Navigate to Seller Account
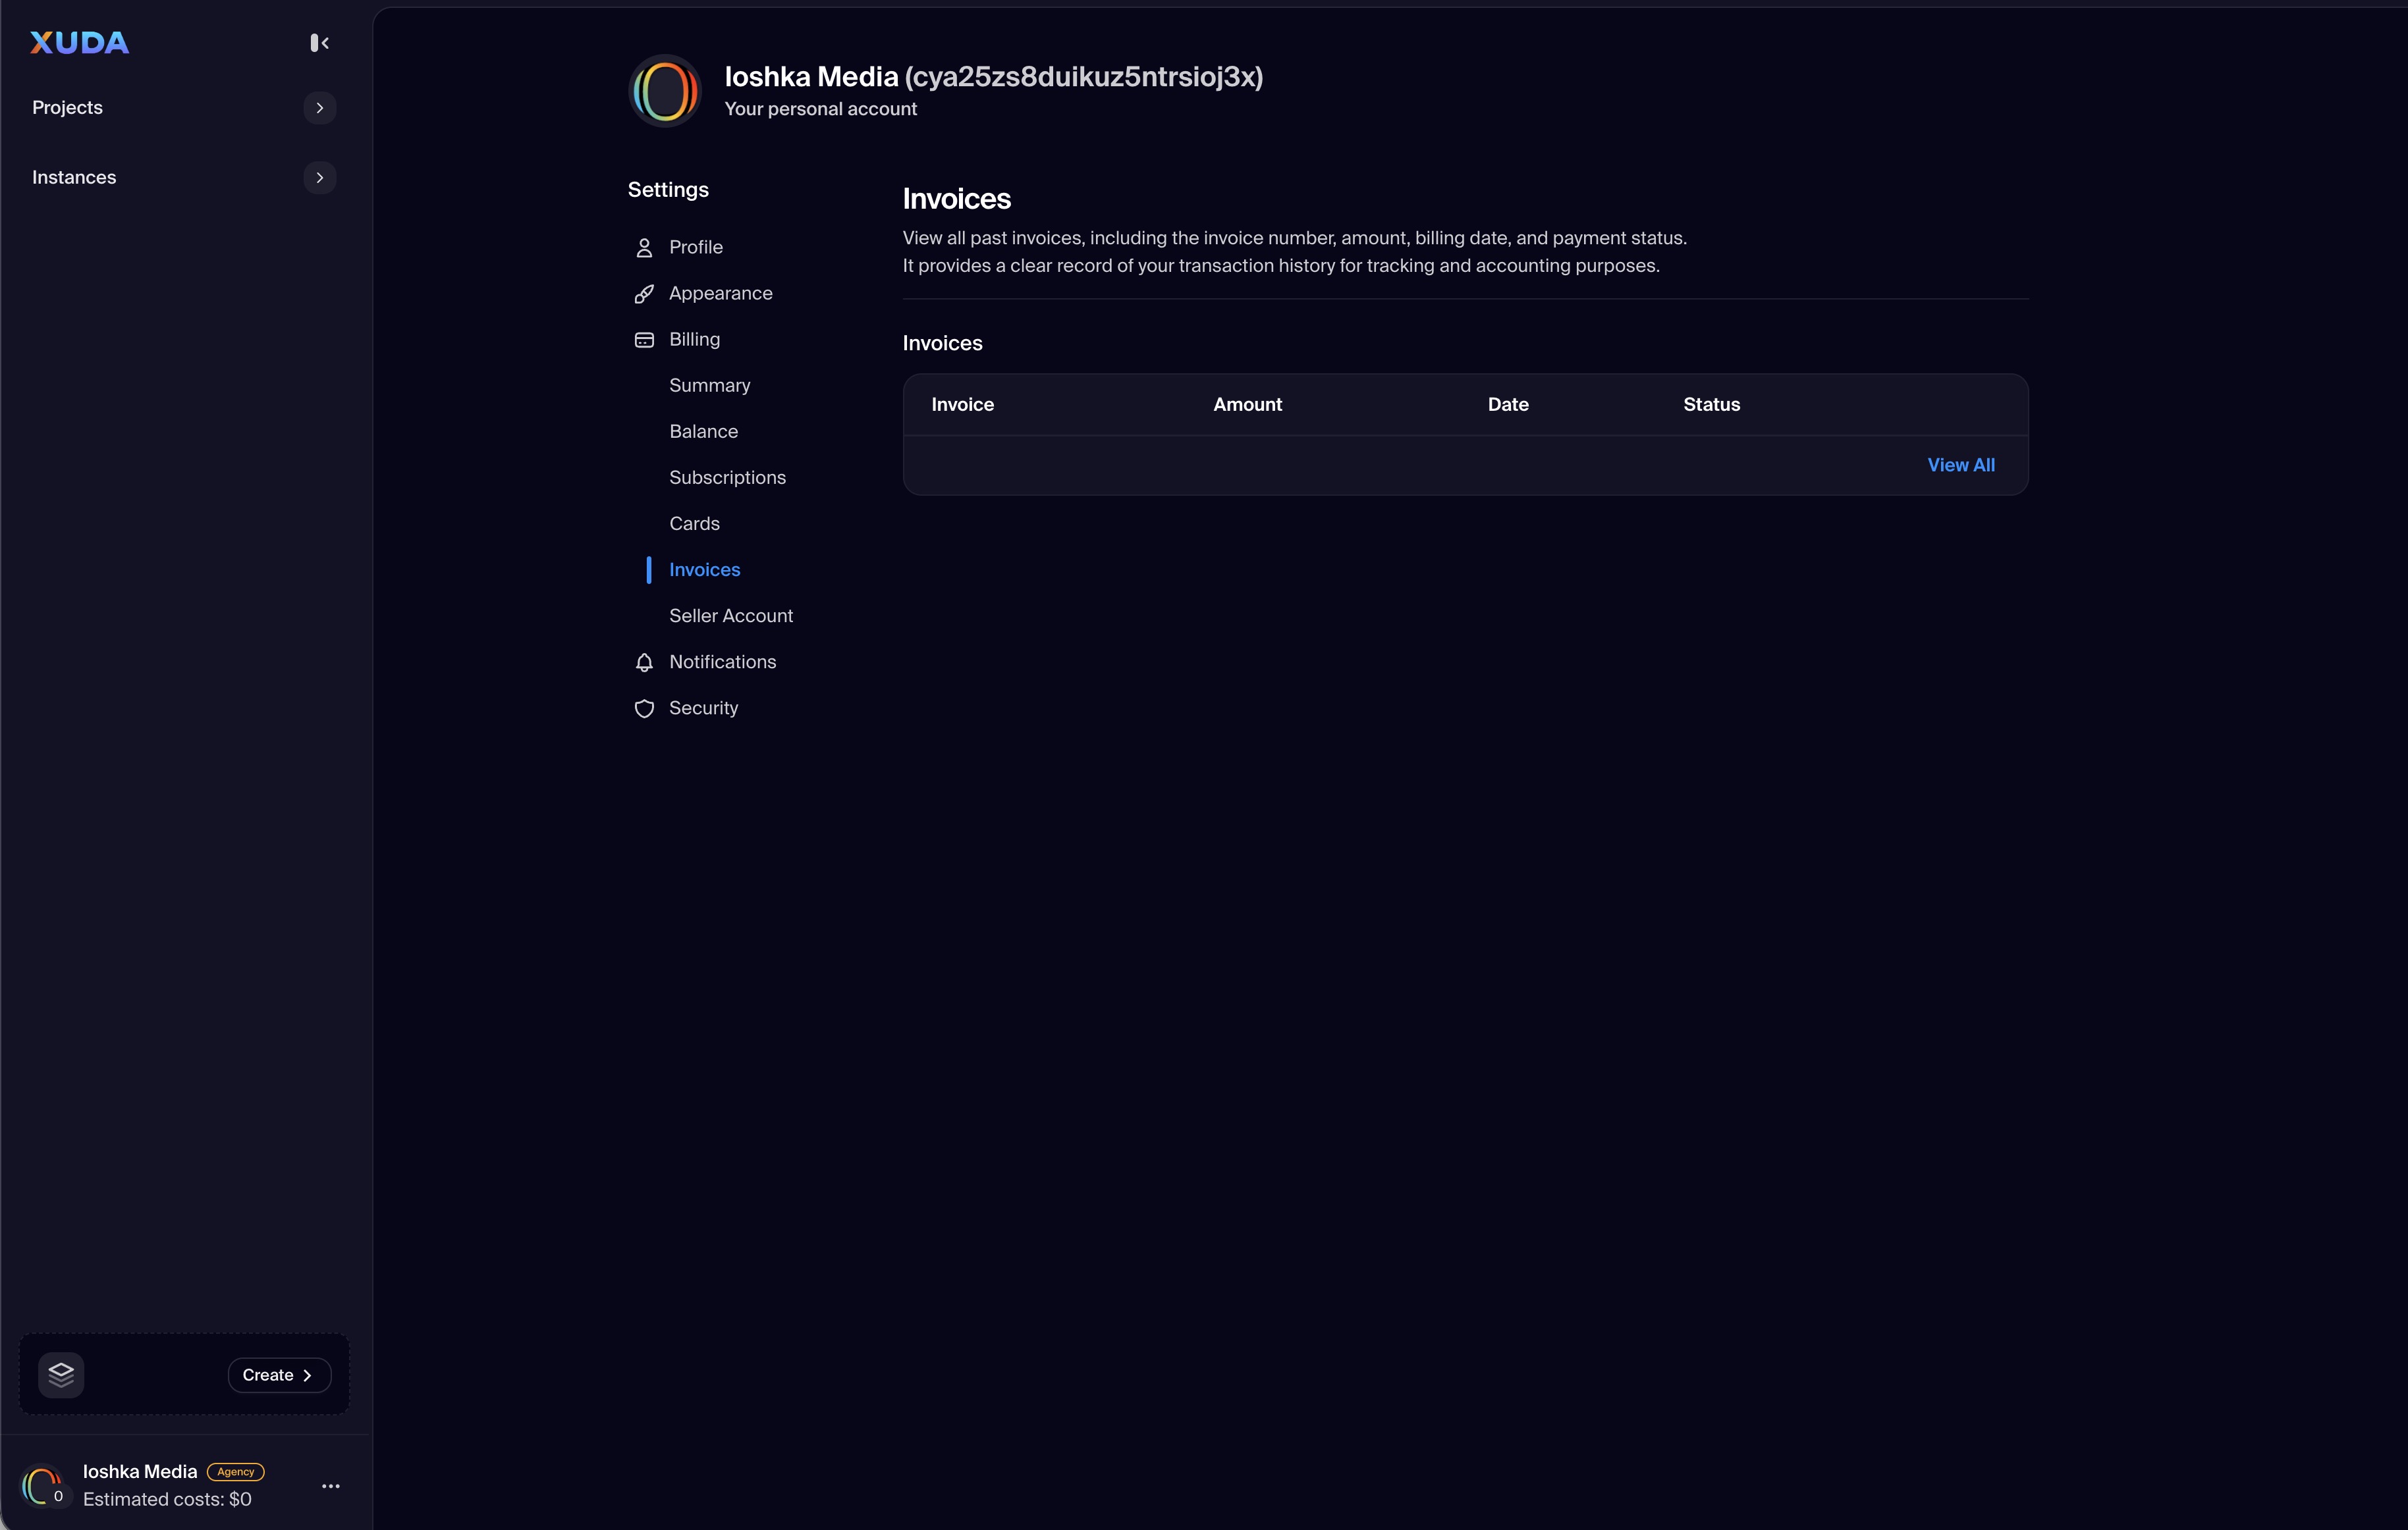The image size is (2408, 1530). pos(730,616)
